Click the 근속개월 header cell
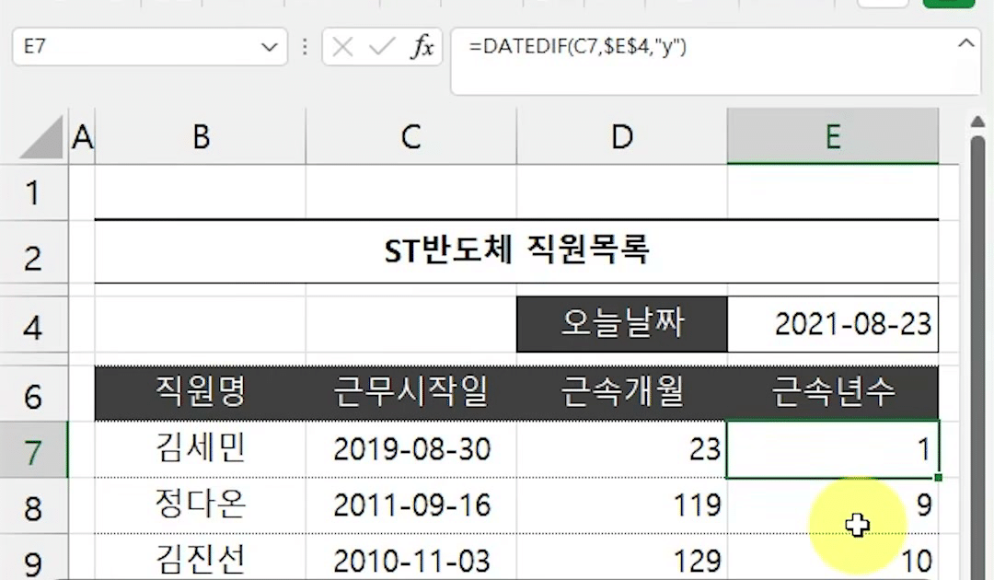The height and width of the screenshot is (580, 994). (x=622, y=393)
